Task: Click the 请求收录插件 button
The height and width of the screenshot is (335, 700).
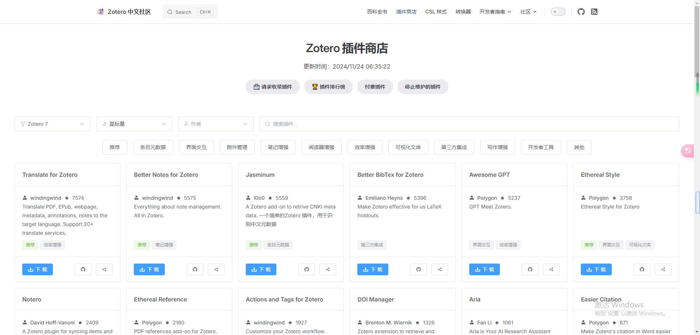Action: coord(272,87)
